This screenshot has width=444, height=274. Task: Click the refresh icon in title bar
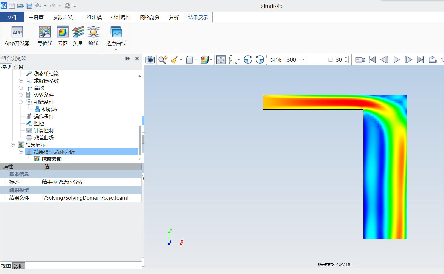68,6
